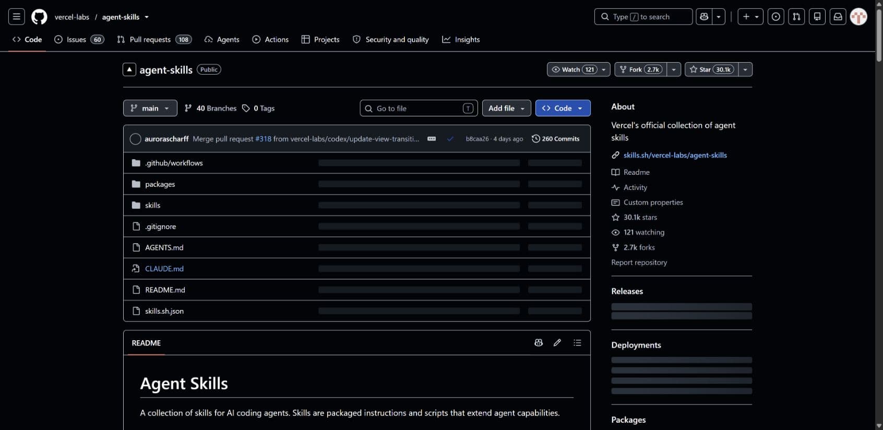Screen dimensions: 883x430
Task: Open your issues icon in header
Action: [776, 17]
